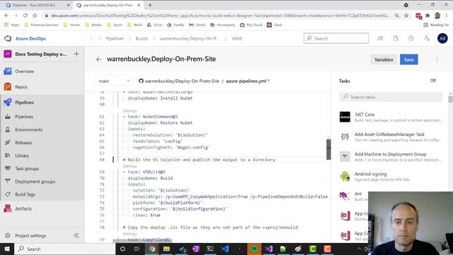Click editor horizontal scrollbar
The height and width of the screenshot is (255, 453).
point(142,240)
